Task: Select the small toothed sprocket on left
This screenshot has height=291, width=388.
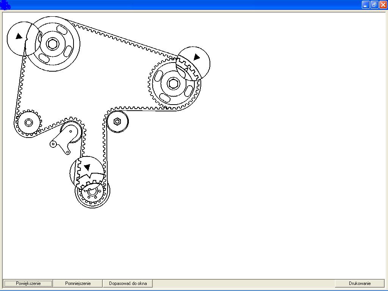Action: coord(28,122)
